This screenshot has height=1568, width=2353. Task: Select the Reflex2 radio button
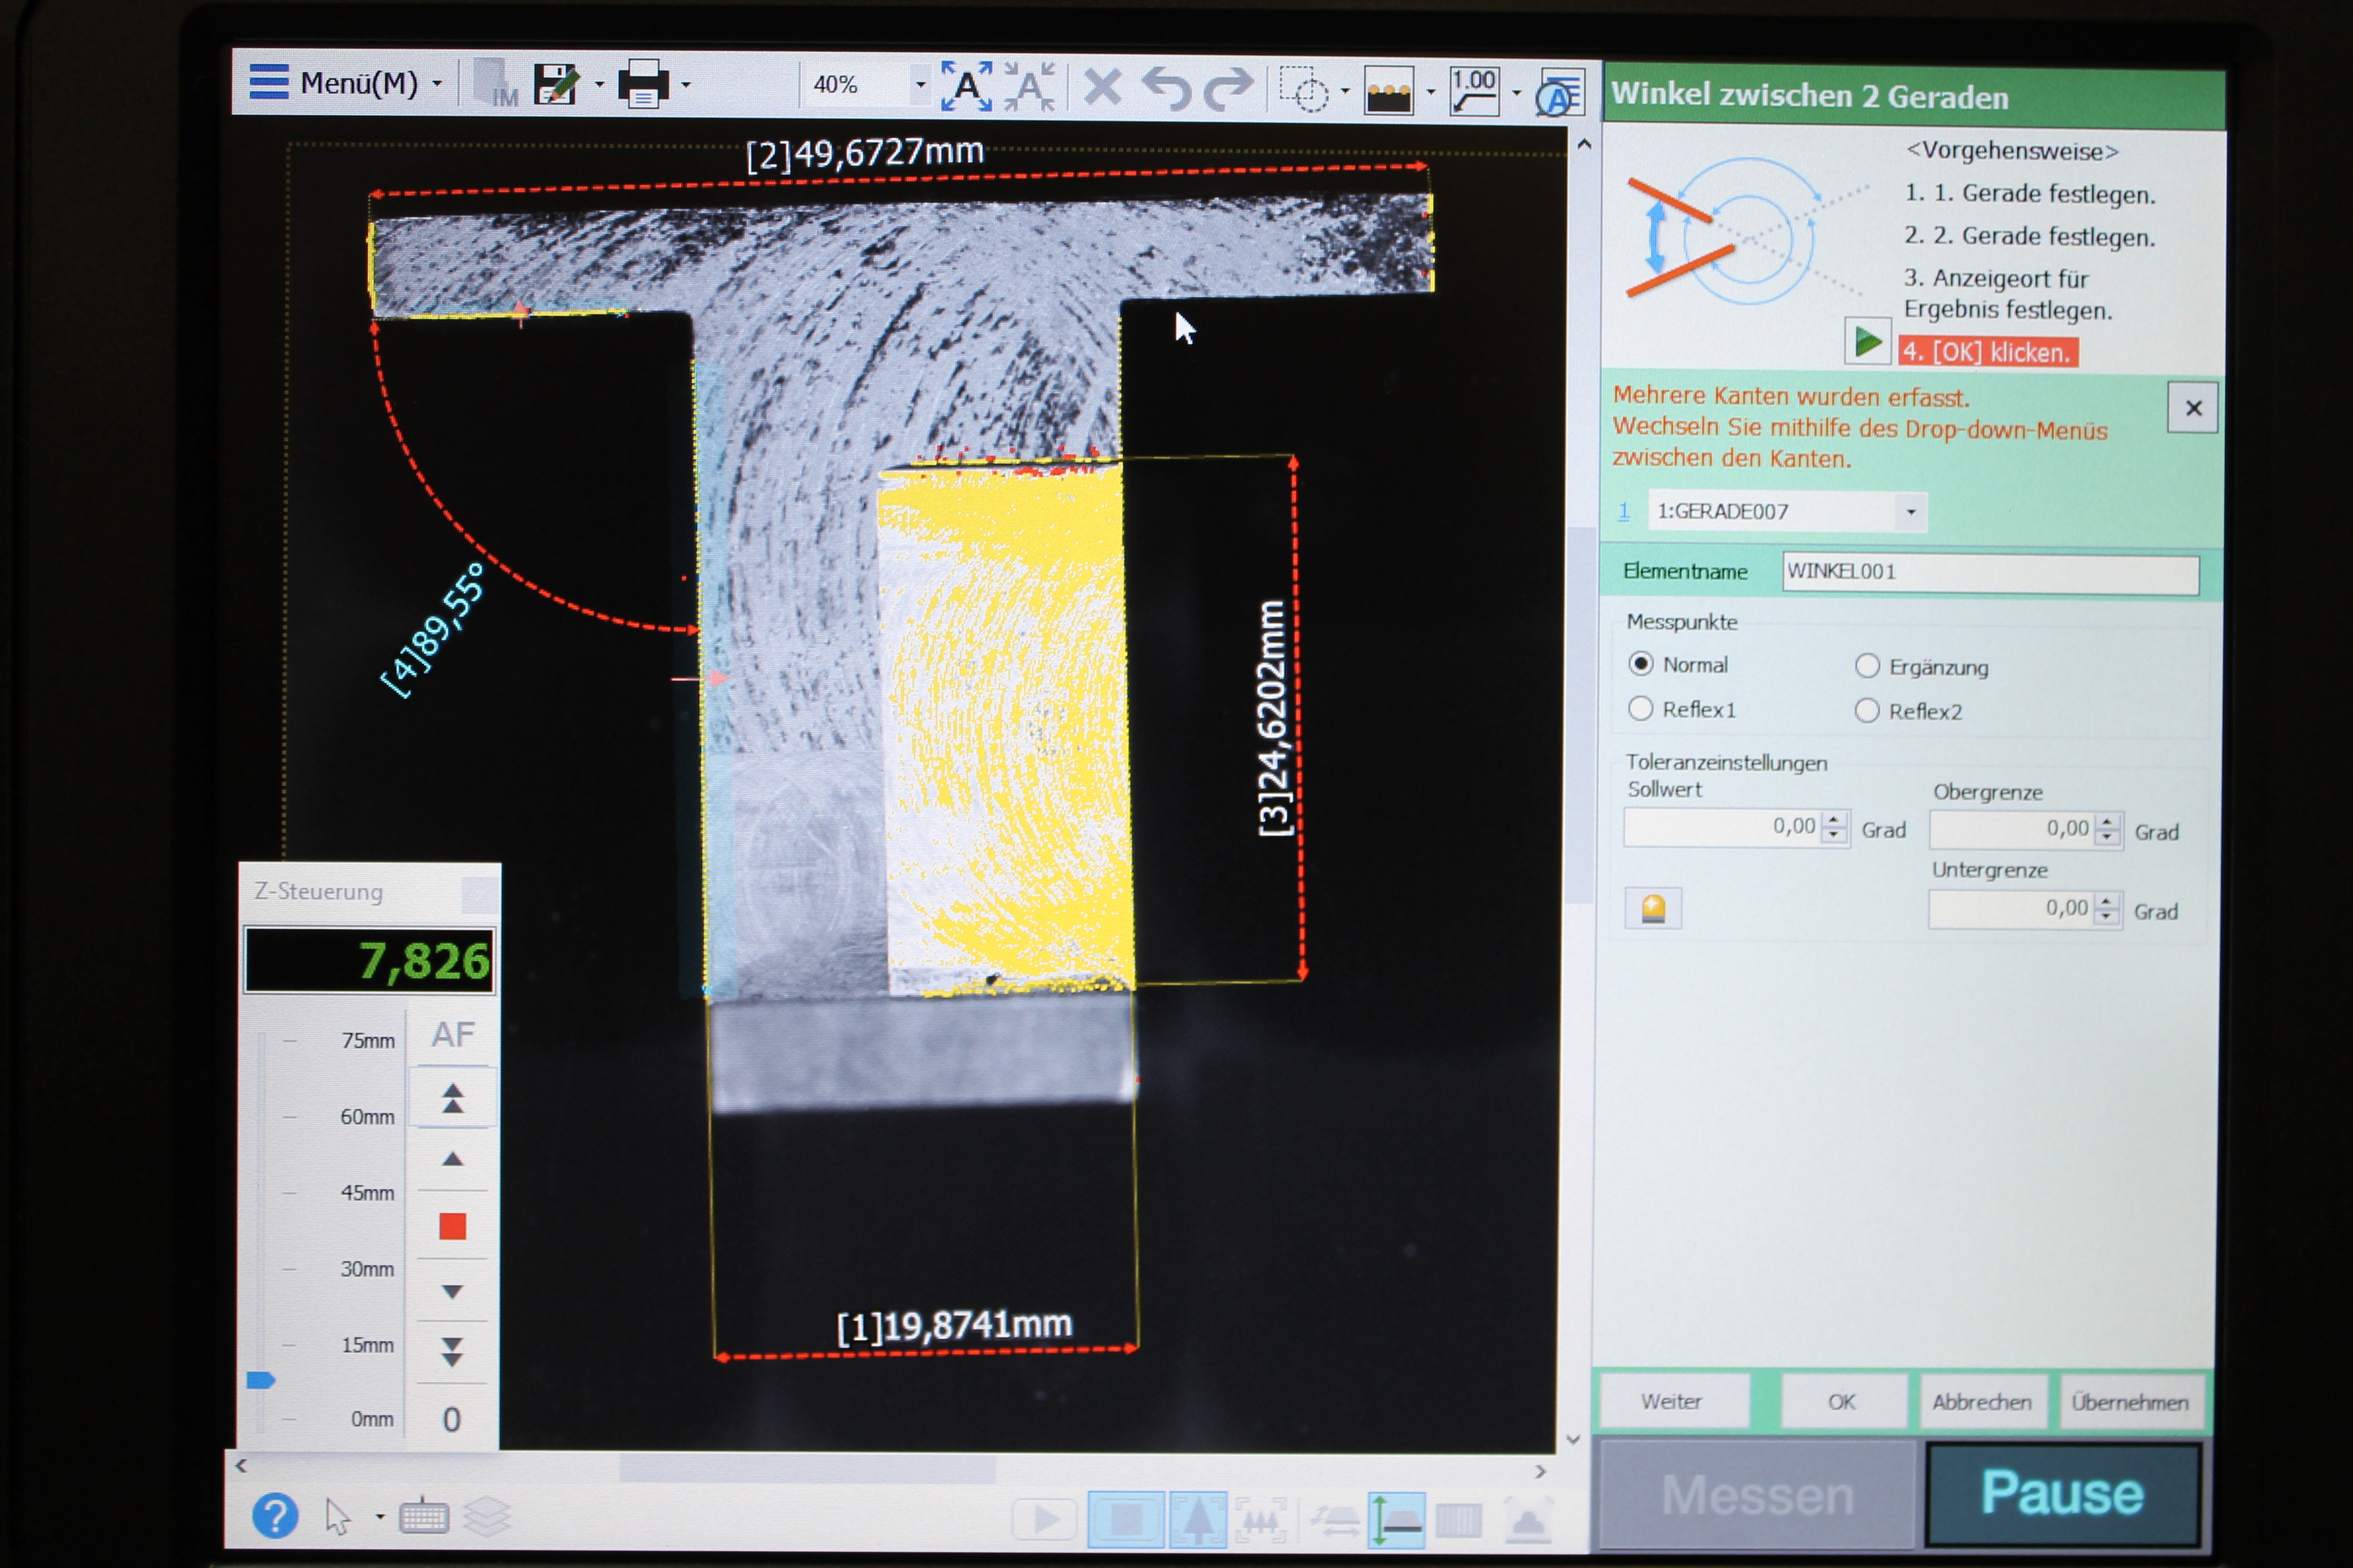1867,711
